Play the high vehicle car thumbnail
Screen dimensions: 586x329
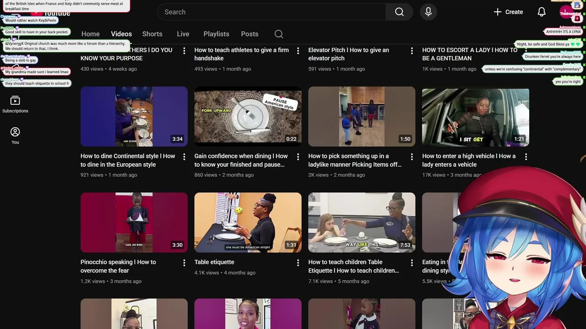(476, 117)
